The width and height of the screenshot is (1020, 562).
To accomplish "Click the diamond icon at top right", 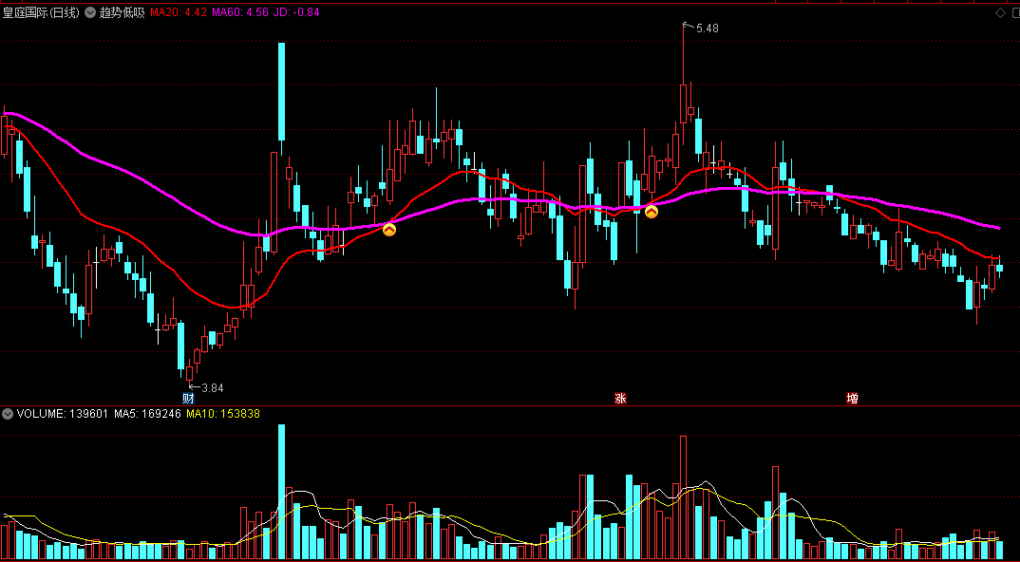I will pos(1000,12).
